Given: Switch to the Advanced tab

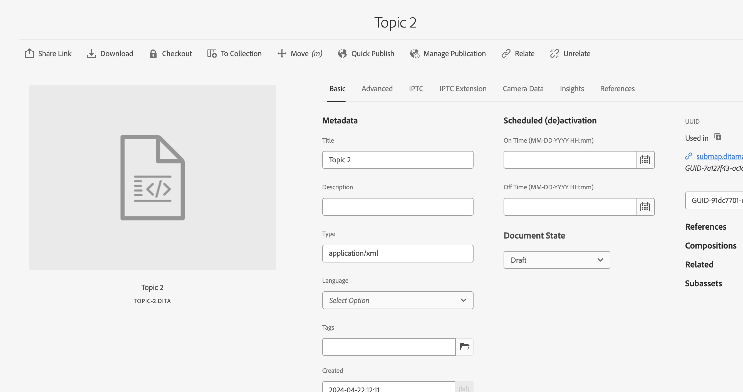Looking at the screenshot, I should click(377, 89).
